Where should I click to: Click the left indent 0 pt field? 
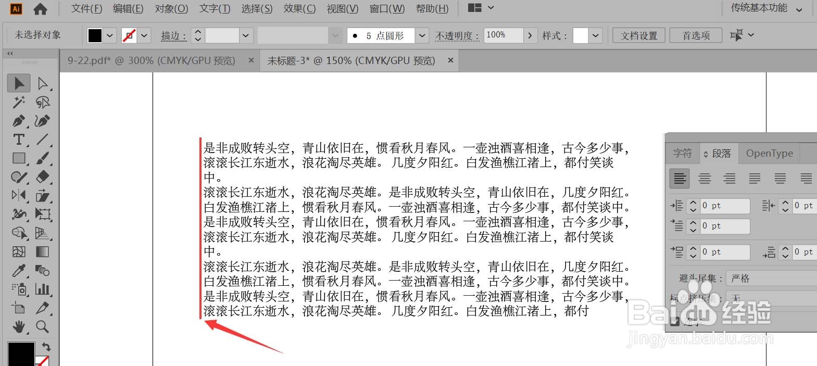pyautogui.click(x=725, y=206)
